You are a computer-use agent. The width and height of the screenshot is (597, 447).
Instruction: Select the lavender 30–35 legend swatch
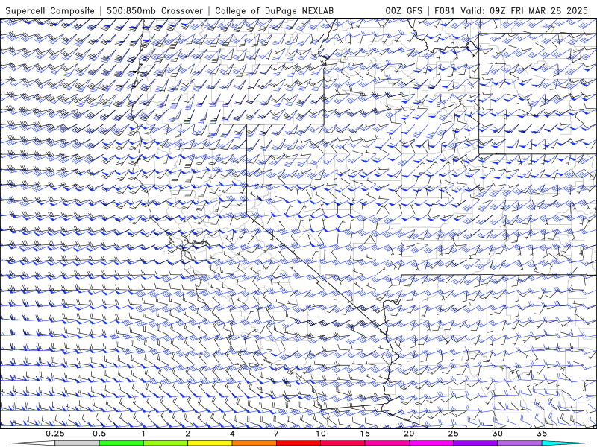pos(519,443)
